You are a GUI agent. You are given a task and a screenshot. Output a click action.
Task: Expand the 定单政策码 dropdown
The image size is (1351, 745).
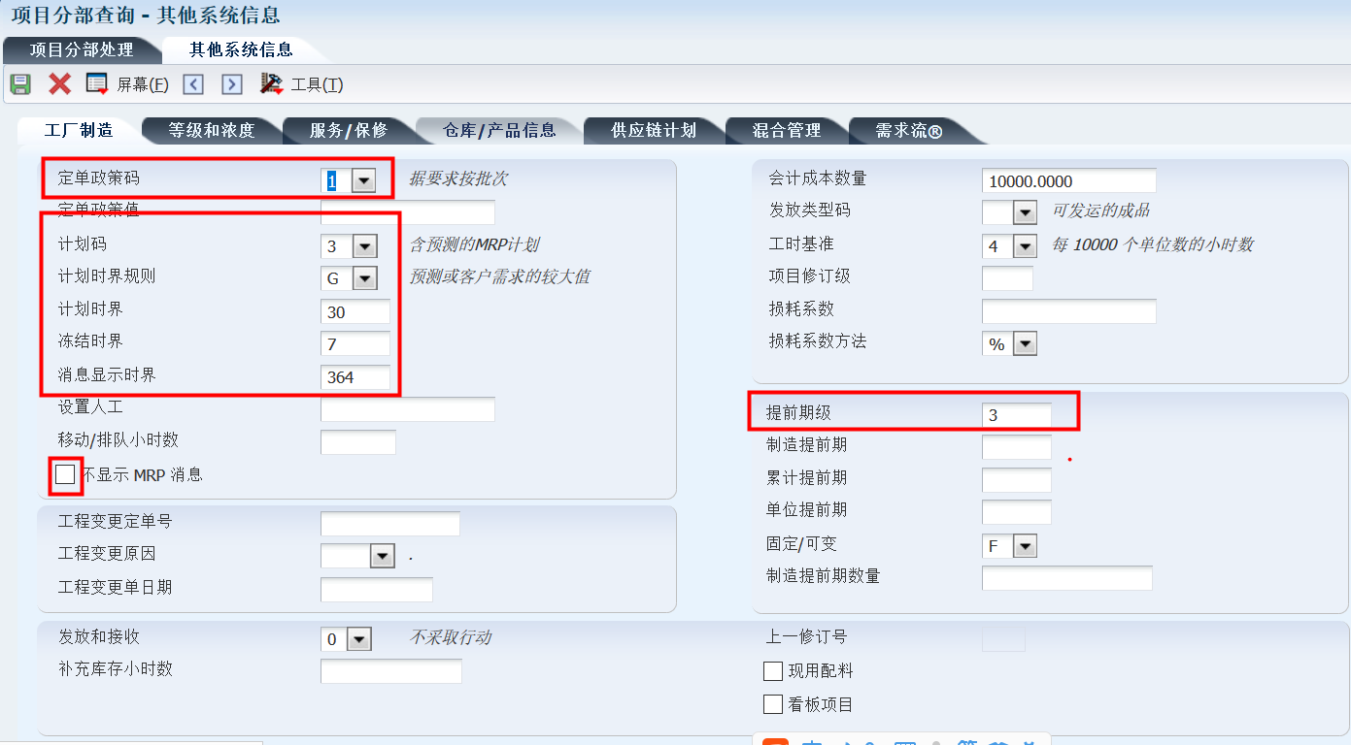pos(363,180)
